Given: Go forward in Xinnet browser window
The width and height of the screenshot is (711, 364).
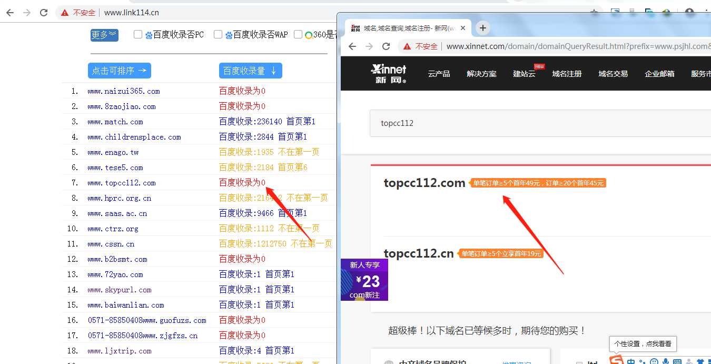Looking at the screenshot, I should point(369,46).
